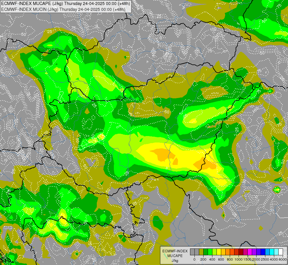Select the bright green legend swatch
The image size is (288, 265).
[210, 252]
